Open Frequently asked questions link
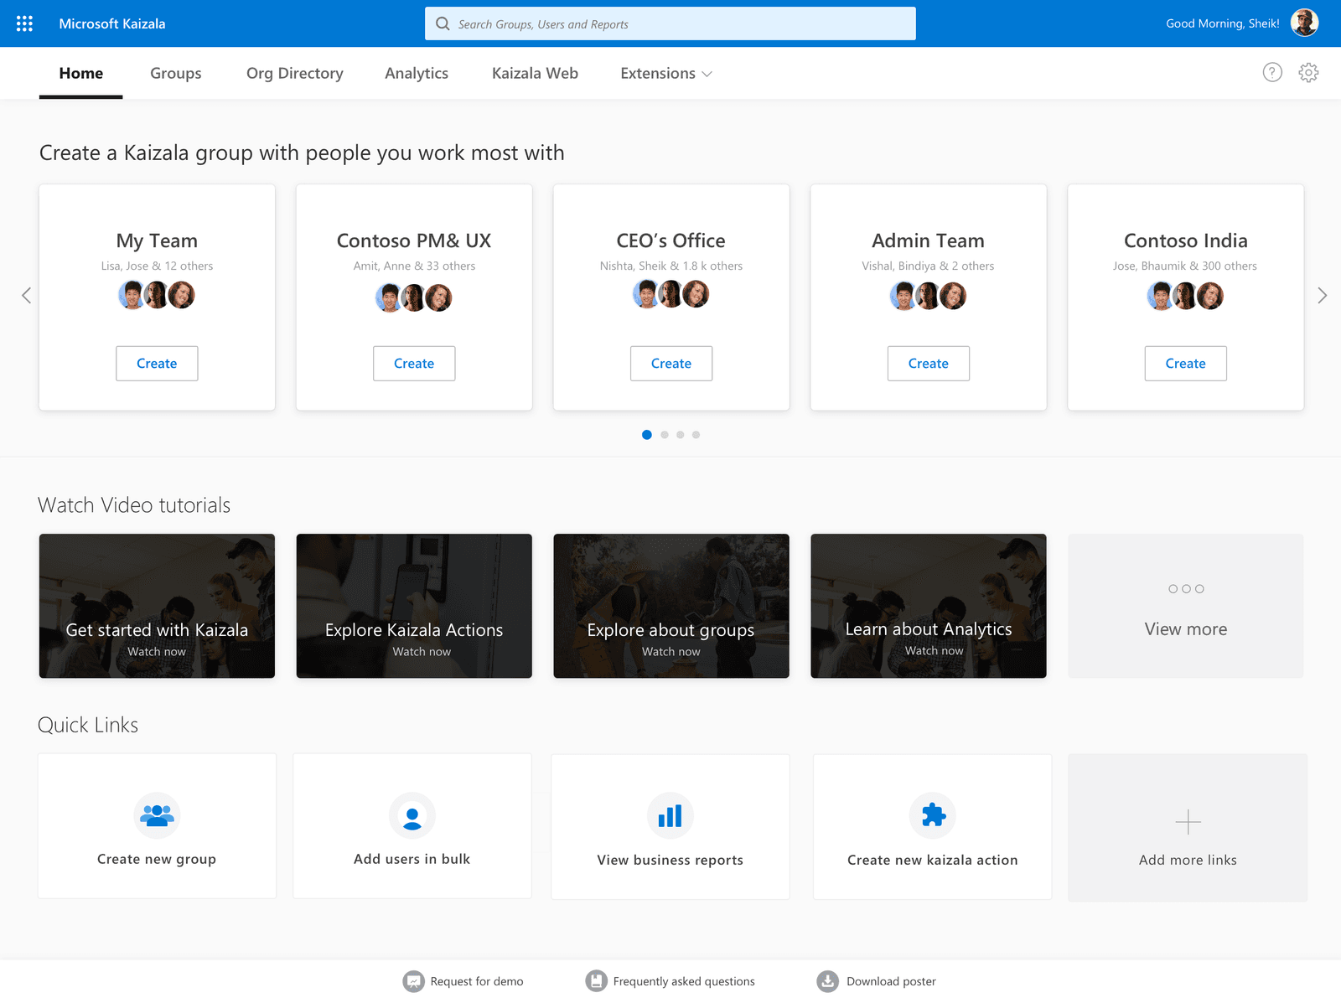1341x1003 pixels. pos(684,981)
